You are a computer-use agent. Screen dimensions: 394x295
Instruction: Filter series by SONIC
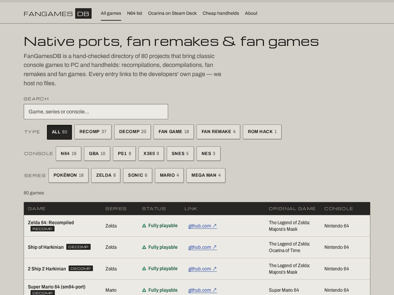pos(138,175)
